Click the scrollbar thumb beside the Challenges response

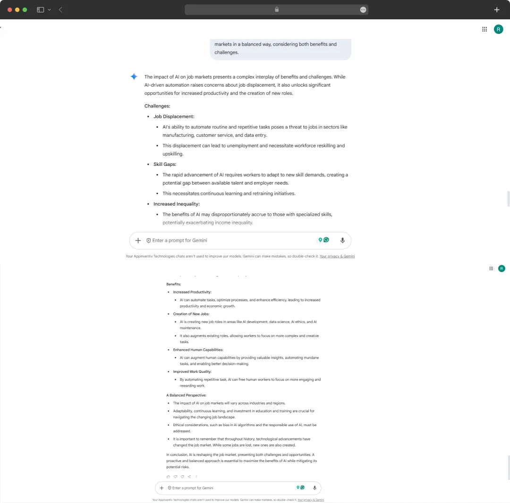tap(508, 199)
